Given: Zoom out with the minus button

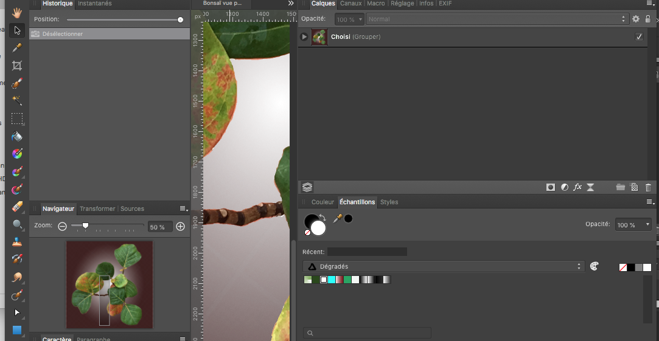Looking at the screenshot, I should click(x=62, y=227).
